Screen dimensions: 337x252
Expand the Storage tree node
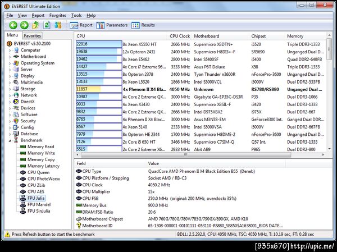point(10,89)
